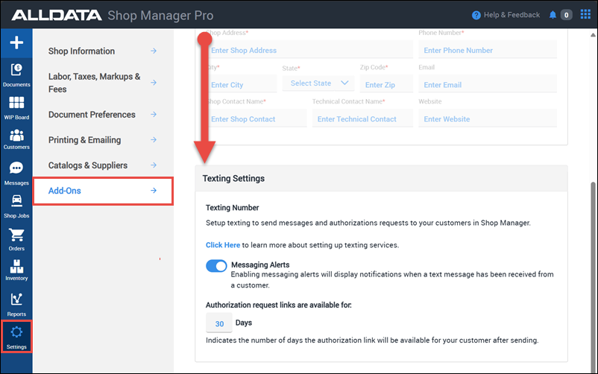Open the Add-Ons settings menu item
598x374 pixels.
[103, 191]
